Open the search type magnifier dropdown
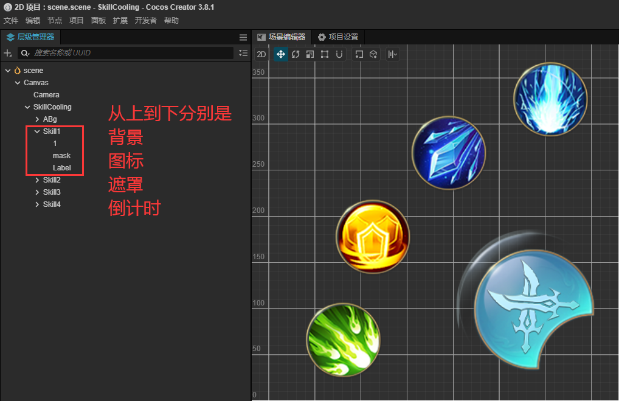This screenshot has height=401, width=619. pyautogui.click(x=26, y=53)
